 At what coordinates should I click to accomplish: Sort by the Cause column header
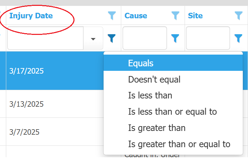pos(136,16)
